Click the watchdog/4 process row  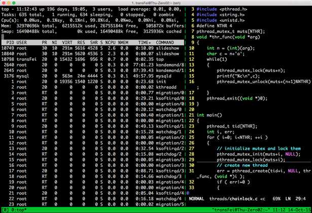(92, 199)
